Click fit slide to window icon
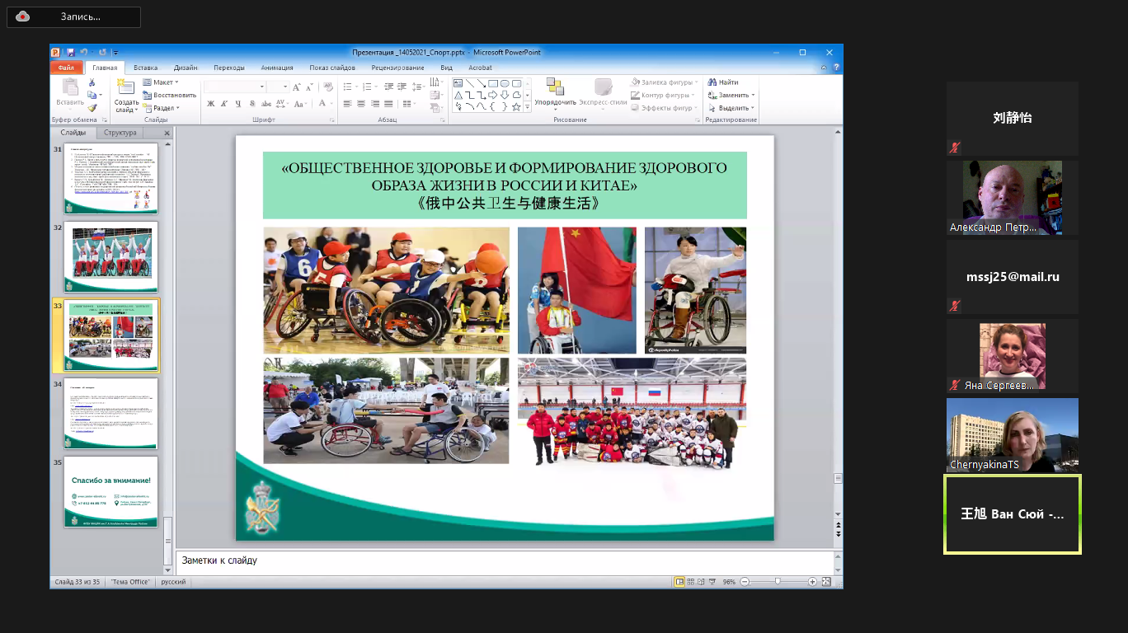The height and width of the screenshot is (633, 1128). 826,582
